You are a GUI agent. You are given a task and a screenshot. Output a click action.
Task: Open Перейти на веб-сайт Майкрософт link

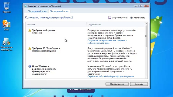[x=111, y=77]
